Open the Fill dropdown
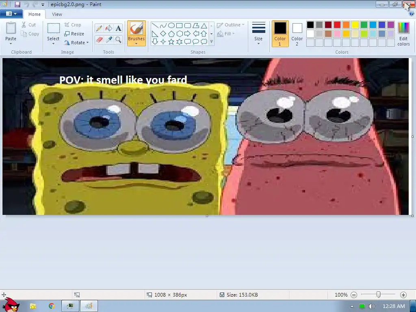Viewport: 416px width, 312px height. (226, 34)
